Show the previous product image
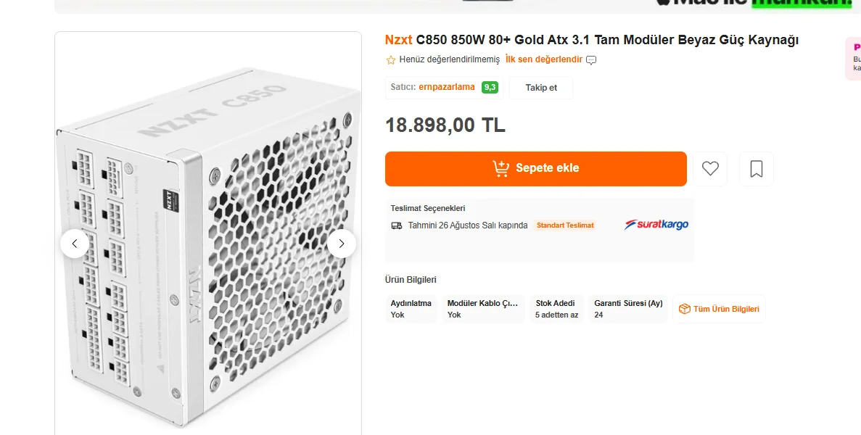The width and height of the screenshot is (861, 435). [x=75, y=244]
